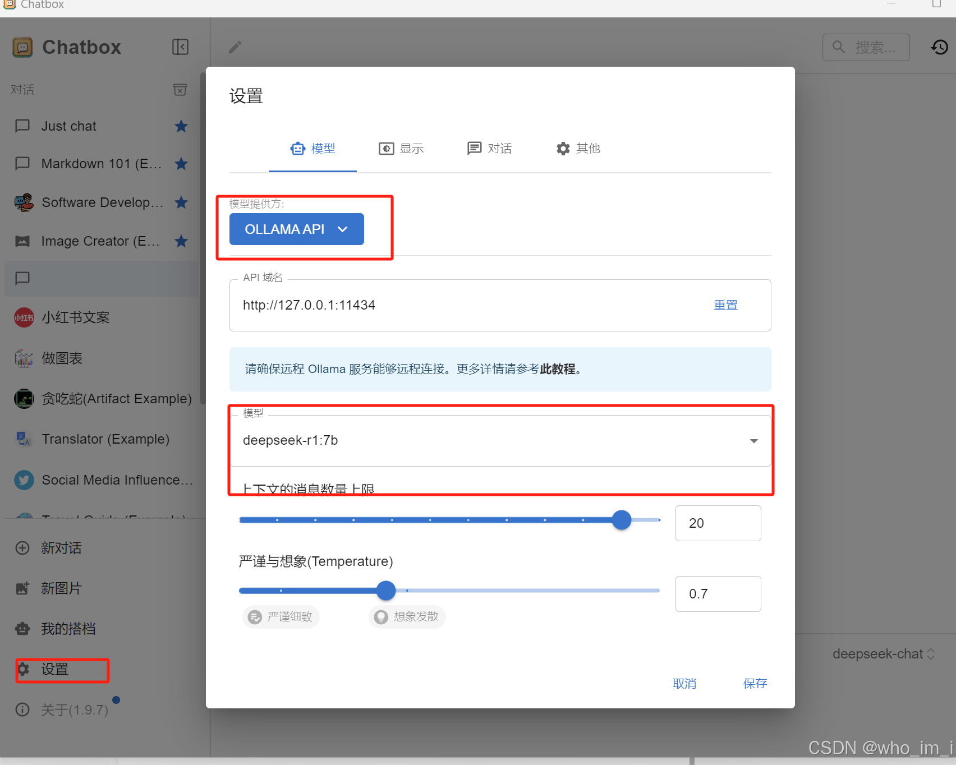Toggle star on Markdown 101 conversation

[181, 164]
